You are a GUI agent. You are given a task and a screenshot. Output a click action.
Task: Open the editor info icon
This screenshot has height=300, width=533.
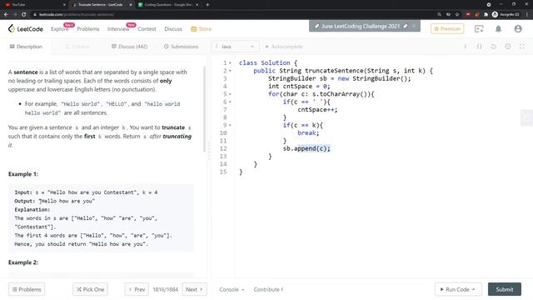pyautogui.click(x=465, y=47)
